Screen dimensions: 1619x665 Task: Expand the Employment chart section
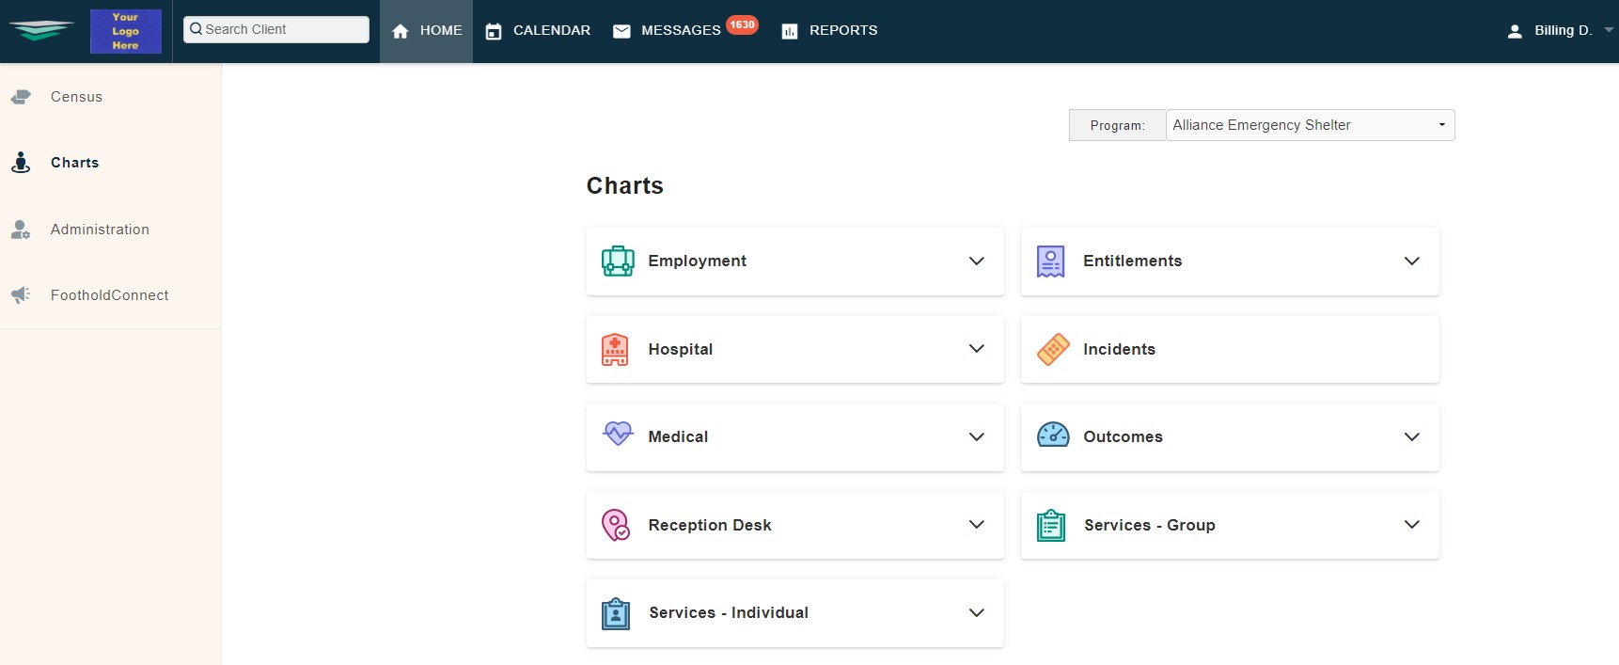tap(976, 261)
